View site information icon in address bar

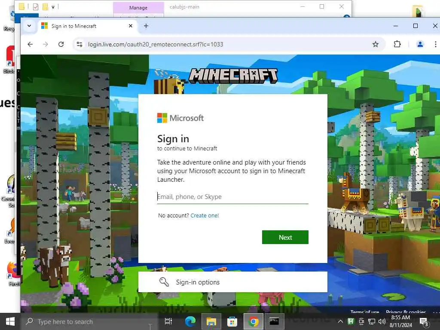click(x=79, y=44)
